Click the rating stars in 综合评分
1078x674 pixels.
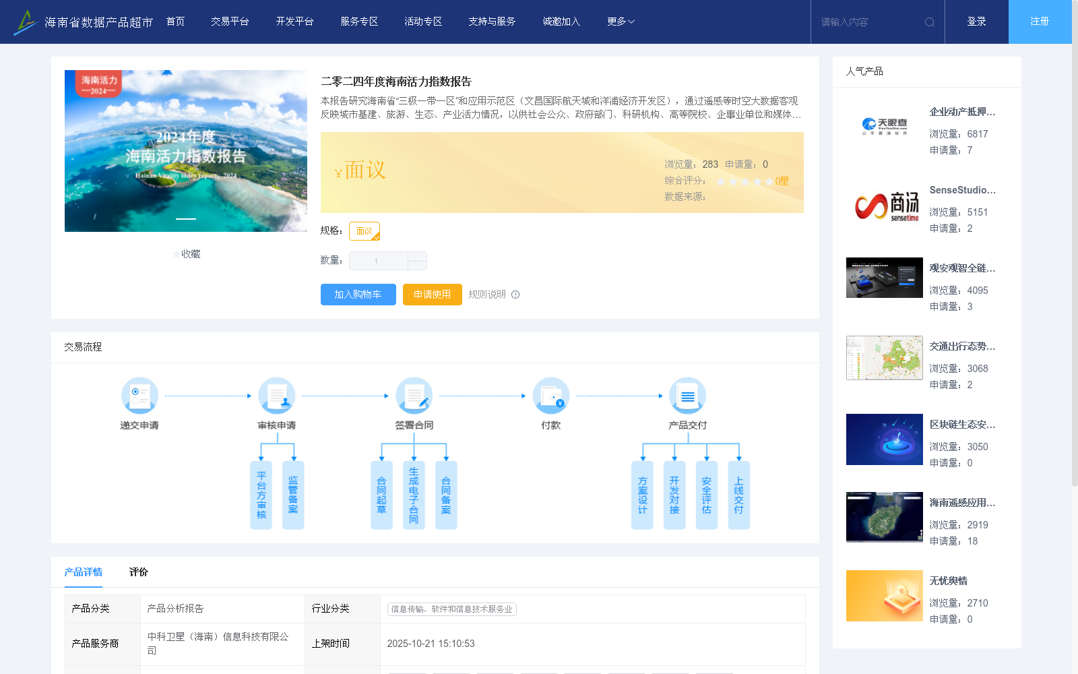coord(744,181)
